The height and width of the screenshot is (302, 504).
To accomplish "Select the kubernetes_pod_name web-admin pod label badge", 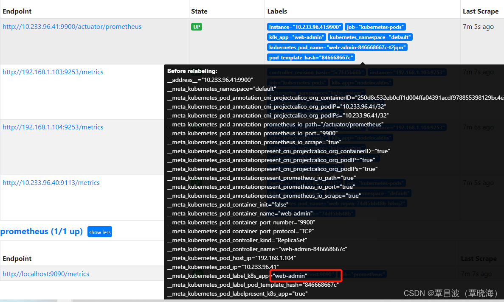I will (337, 47).
